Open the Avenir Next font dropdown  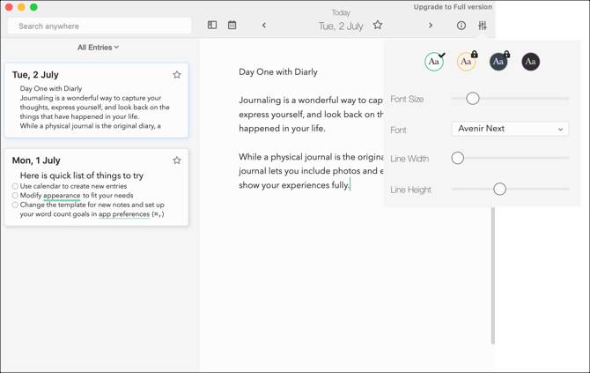click(x=510, y=129)
